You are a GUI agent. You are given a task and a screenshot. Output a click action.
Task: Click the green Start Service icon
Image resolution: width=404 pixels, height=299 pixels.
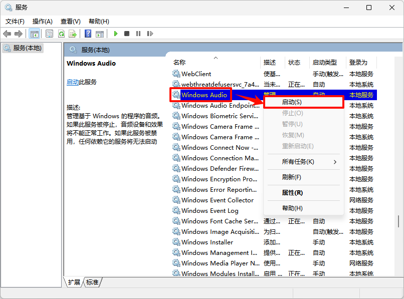click(x=116, y=34)
